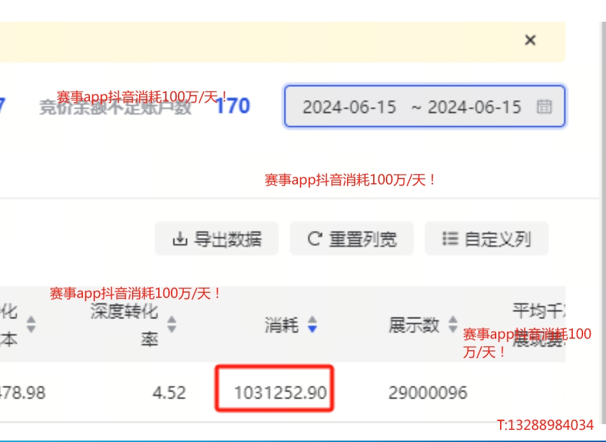The width and height of the screenshot is (606, 442).
Task: Open the blue 170 account count link
Action: 232,106
